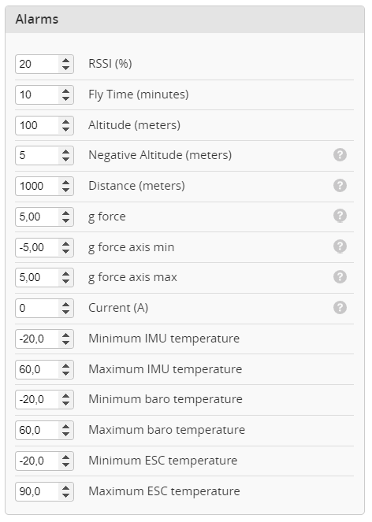Click the g force help icon

(x=340, y=216)
